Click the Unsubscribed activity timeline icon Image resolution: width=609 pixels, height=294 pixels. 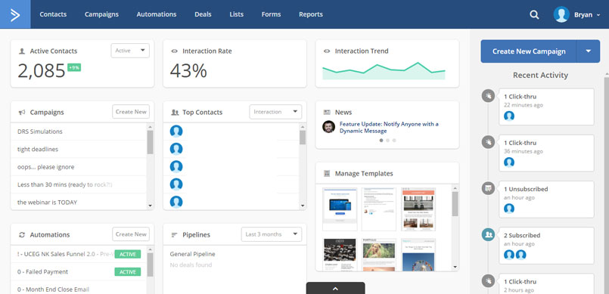[488, 188]
